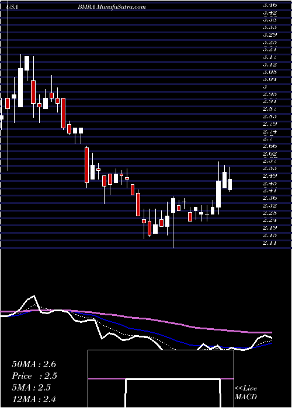Select the 3.42 price axis label
Viewport: 292px width, 408px height.
(269, 12)
